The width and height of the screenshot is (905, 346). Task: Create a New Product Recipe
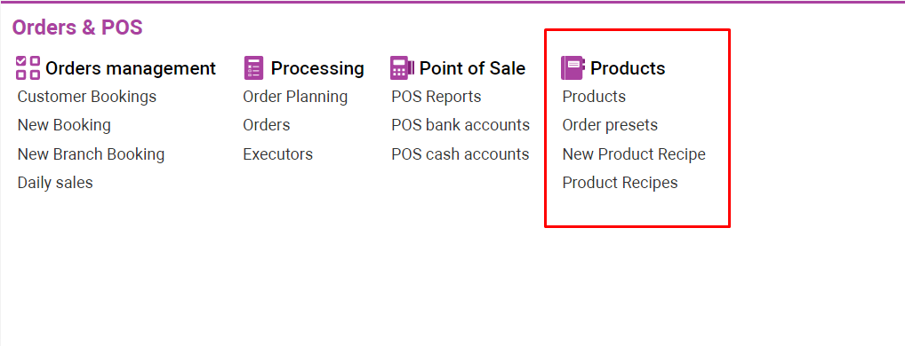click(x=634, y=154)
